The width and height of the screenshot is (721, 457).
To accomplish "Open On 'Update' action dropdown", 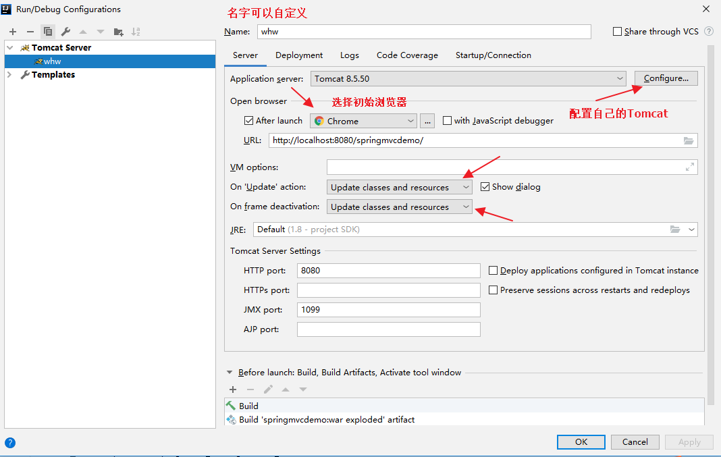I will tap(400, 187).
